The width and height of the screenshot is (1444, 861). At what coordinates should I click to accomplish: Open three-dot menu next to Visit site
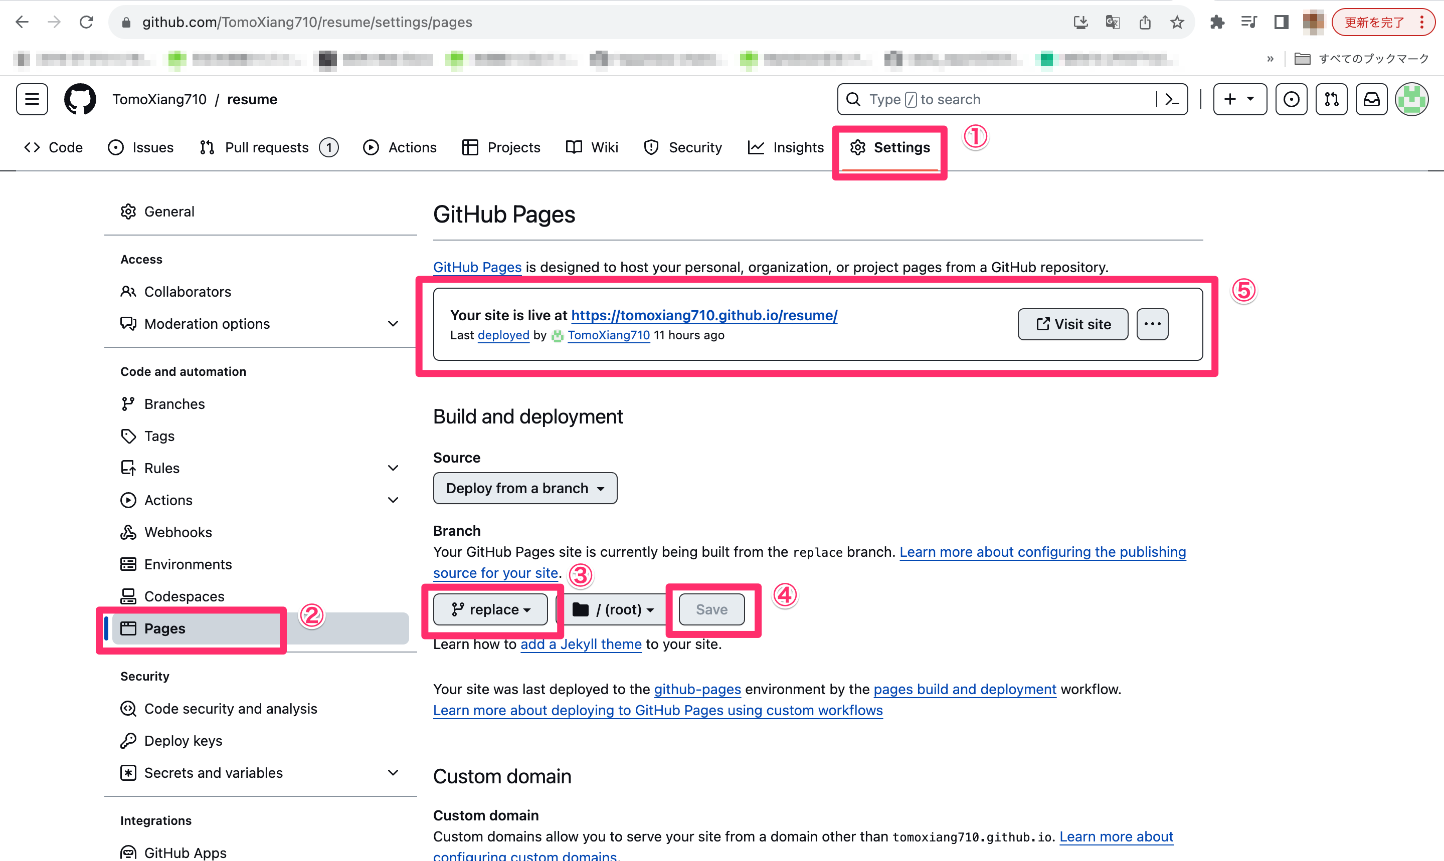click(1152, 324)
